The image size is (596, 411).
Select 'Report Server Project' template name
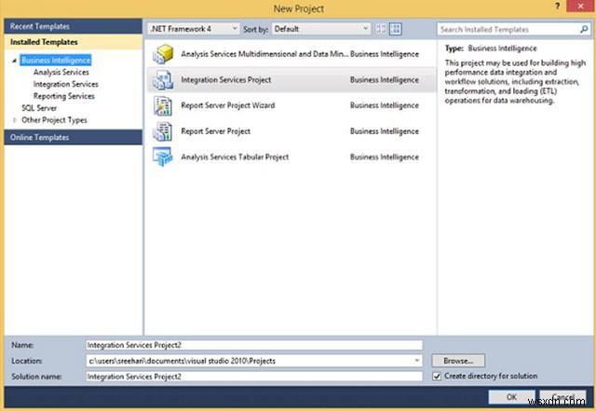click(215, 131)
